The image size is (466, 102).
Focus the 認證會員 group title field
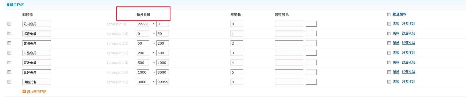(x=37, y=34)
